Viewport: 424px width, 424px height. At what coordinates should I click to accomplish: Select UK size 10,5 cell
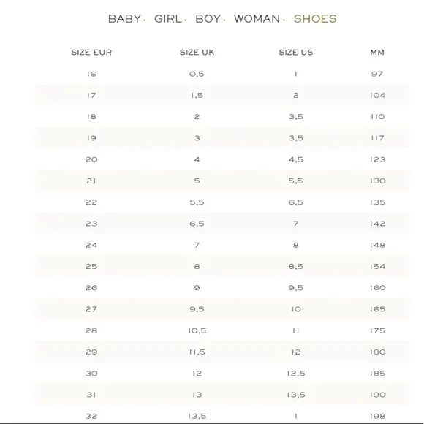coord(197,330)
